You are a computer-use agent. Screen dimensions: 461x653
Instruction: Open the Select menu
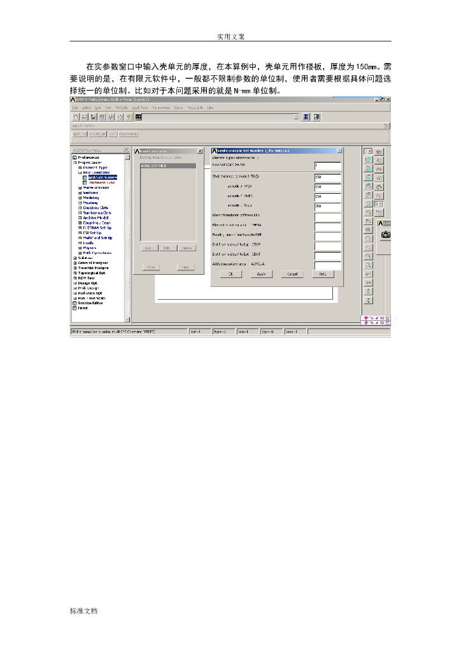coord(87,107)
